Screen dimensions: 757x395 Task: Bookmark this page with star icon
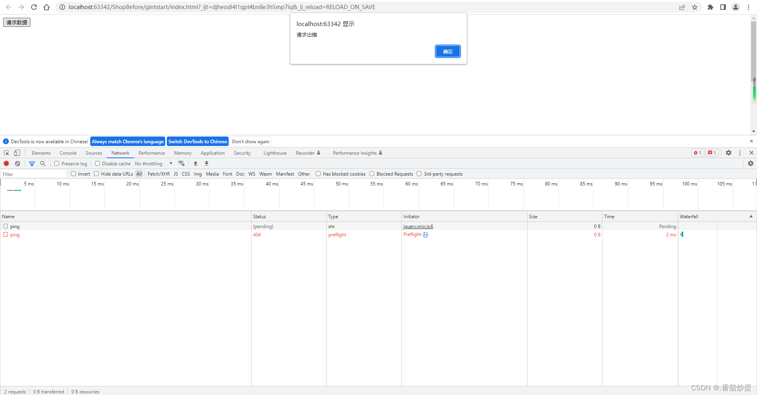(695, 7)
